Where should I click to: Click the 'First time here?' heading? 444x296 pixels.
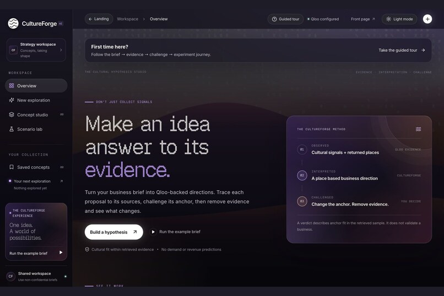tap(109, 47)
